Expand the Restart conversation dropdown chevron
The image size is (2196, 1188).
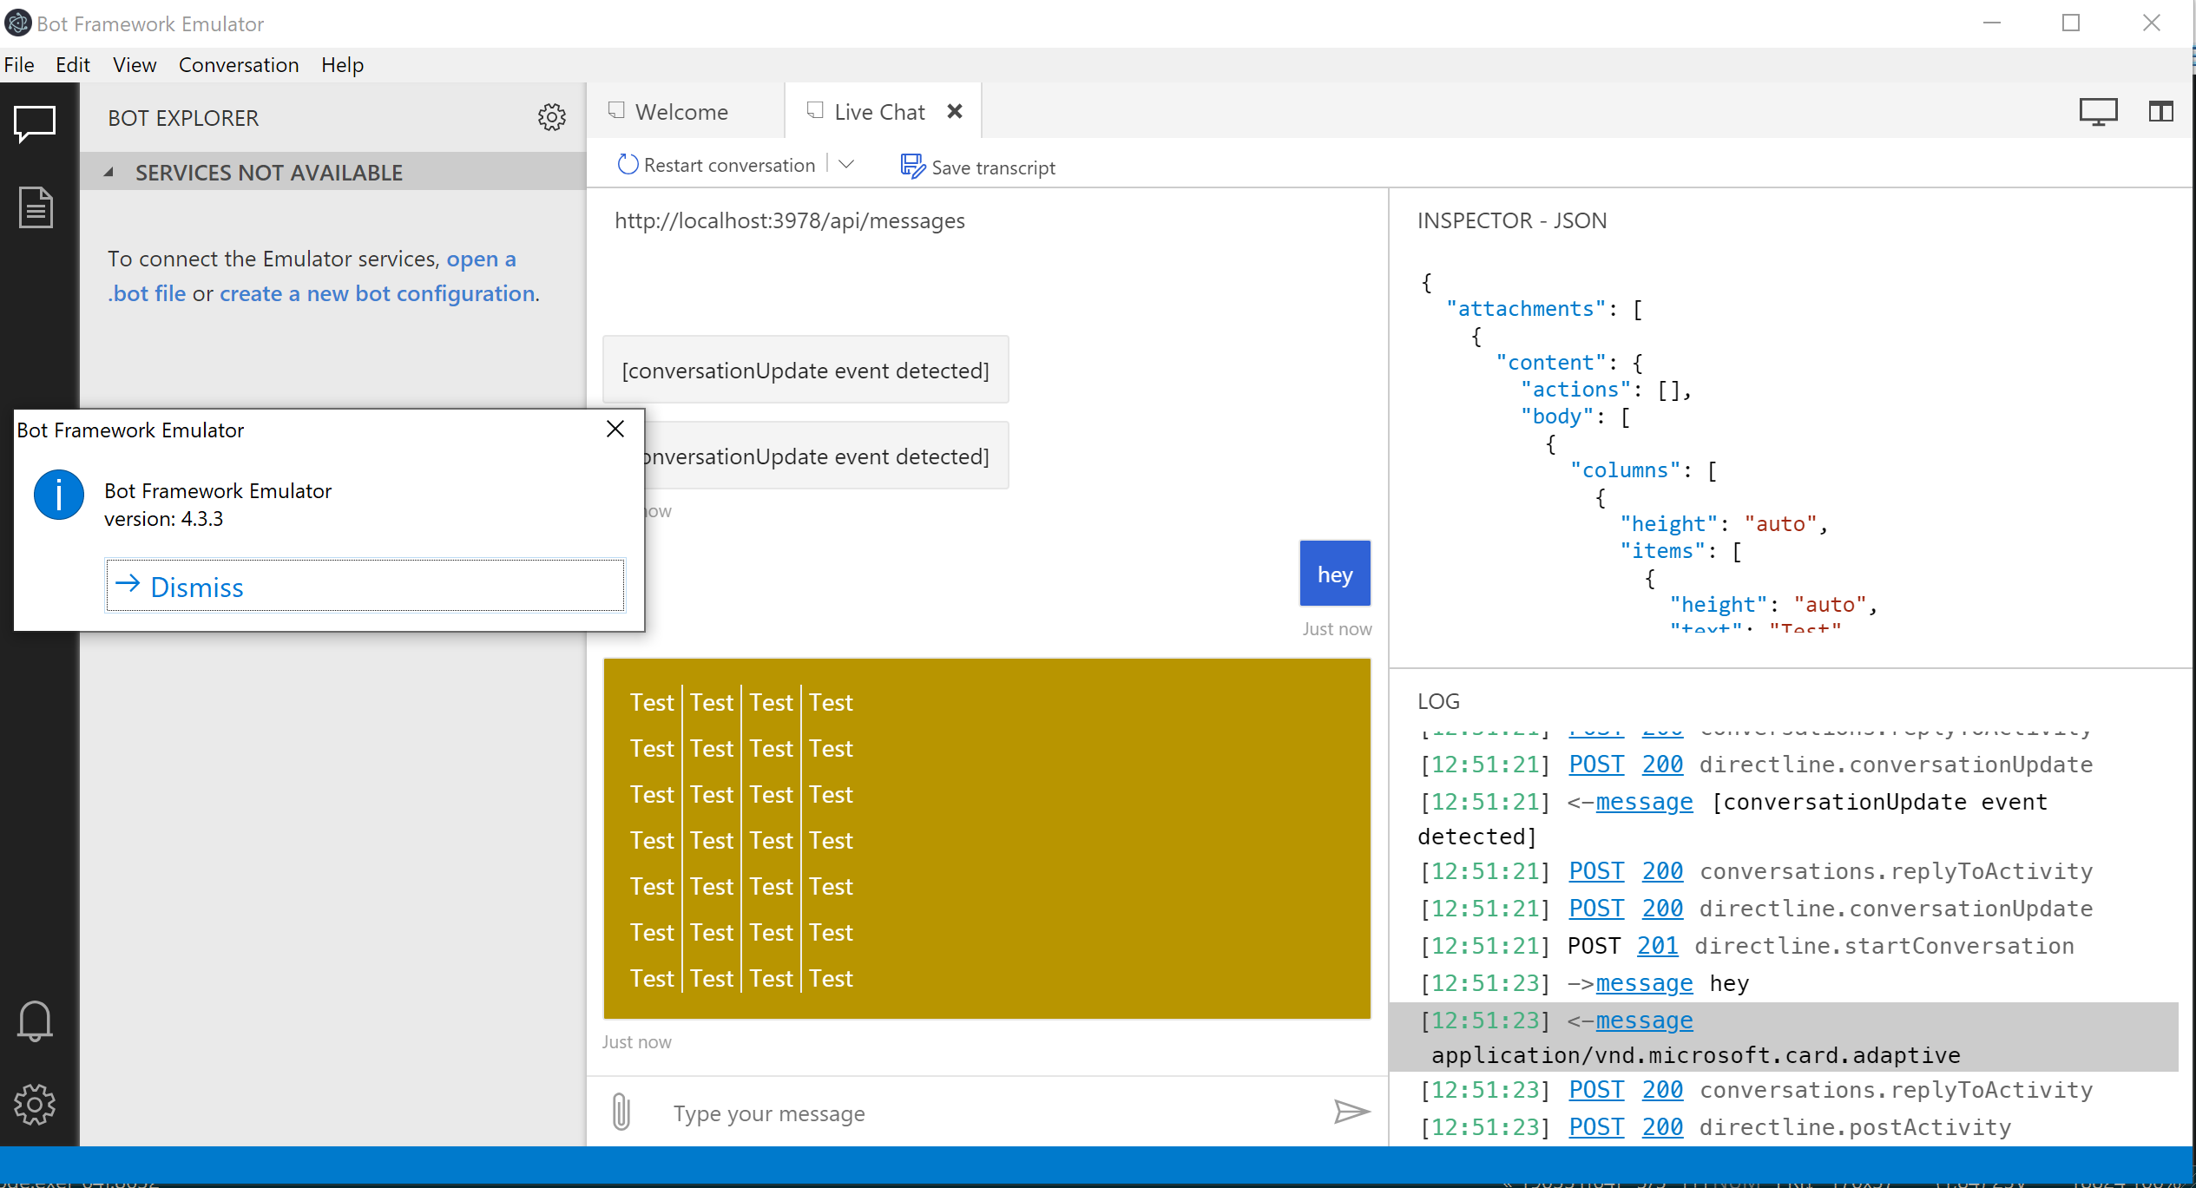(x=846, y=164)
